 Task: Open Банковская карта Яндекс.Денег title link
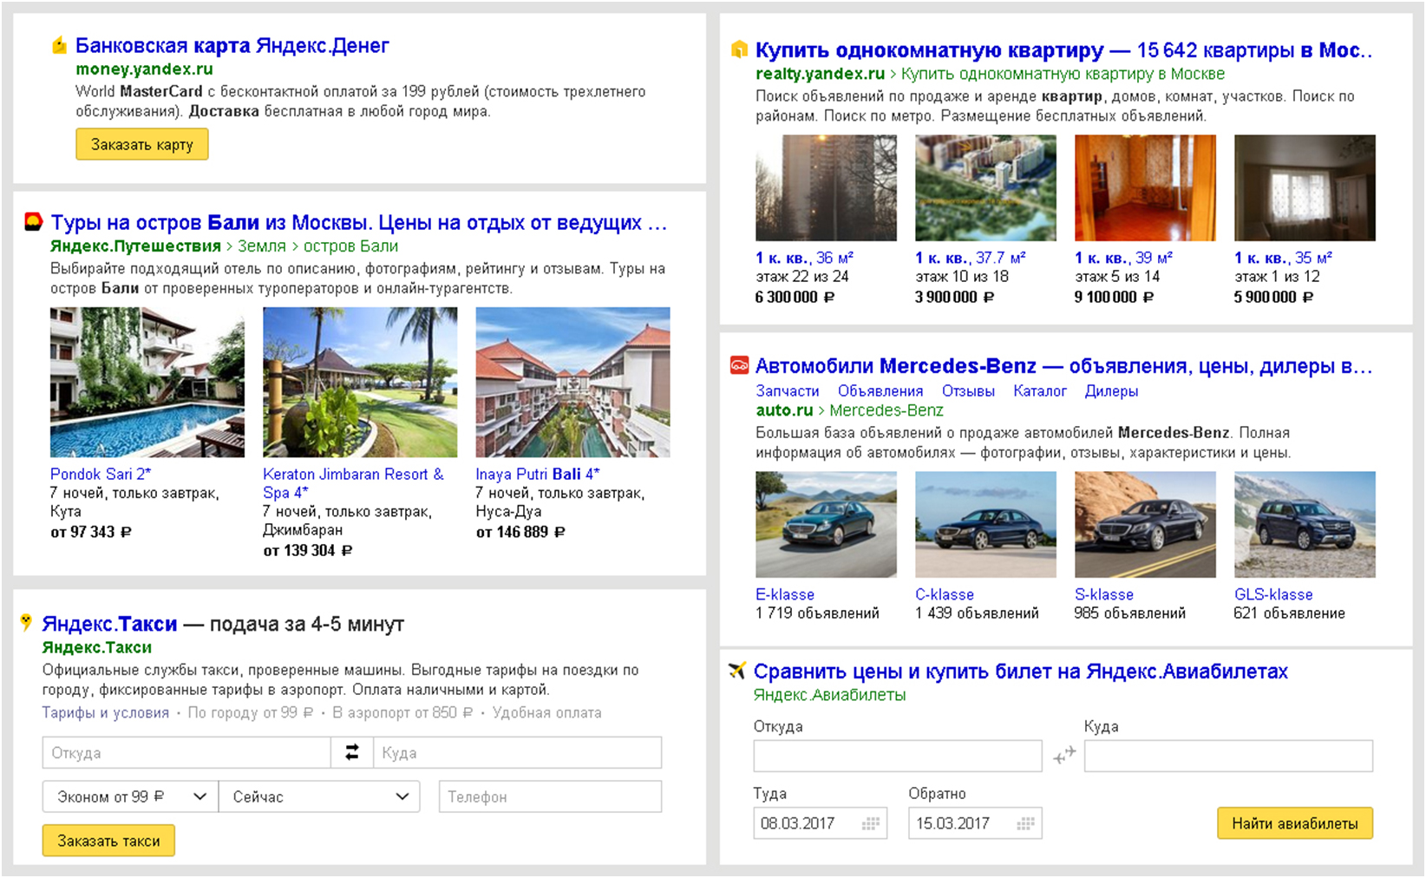(x=232, y=45)
